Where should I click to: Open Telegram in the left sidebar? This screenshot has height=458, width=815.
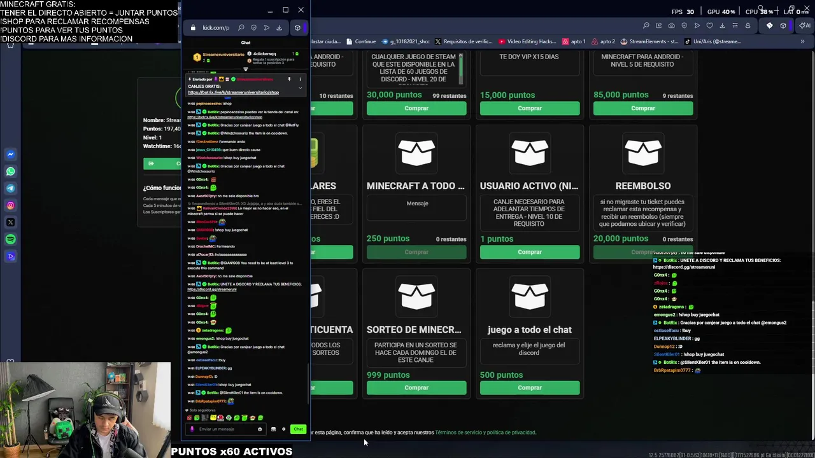(x=10, y=188)
